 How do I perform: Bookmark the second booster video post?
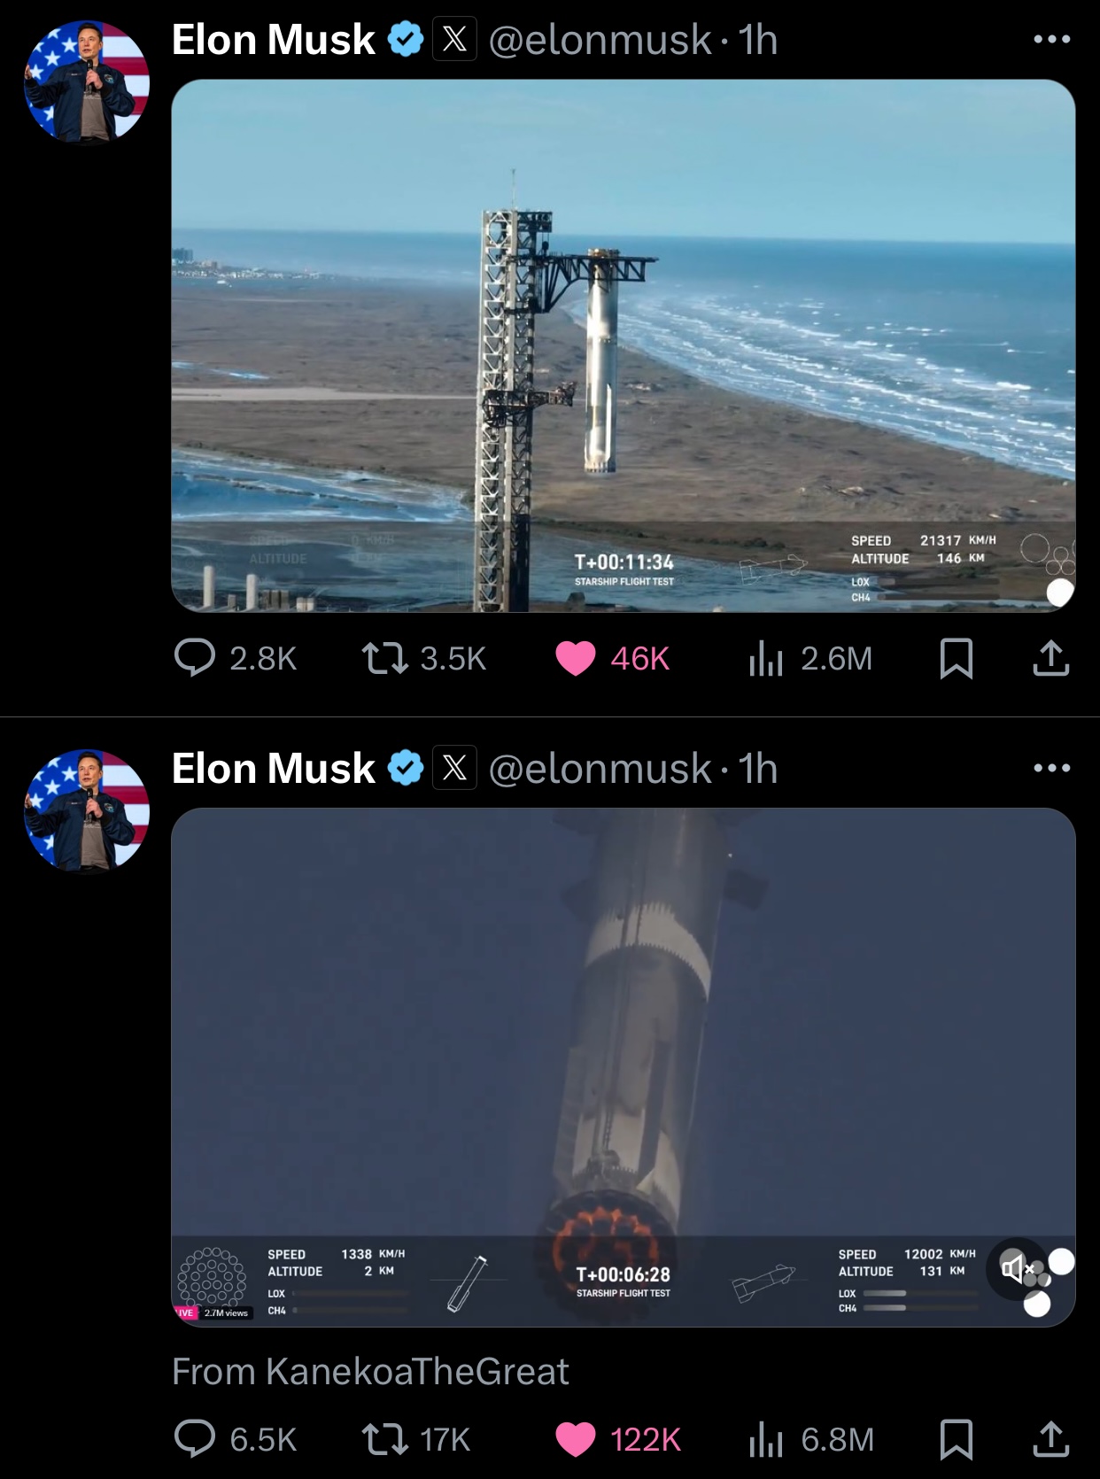[956, 1439]
